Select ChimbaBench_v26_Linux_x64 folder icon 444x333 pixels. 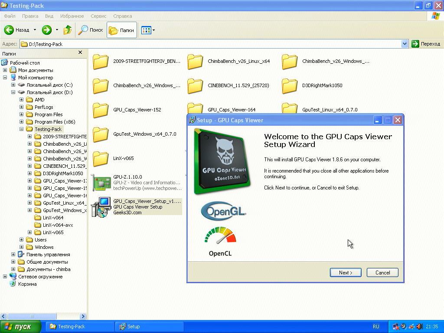(x=195, y=62)
